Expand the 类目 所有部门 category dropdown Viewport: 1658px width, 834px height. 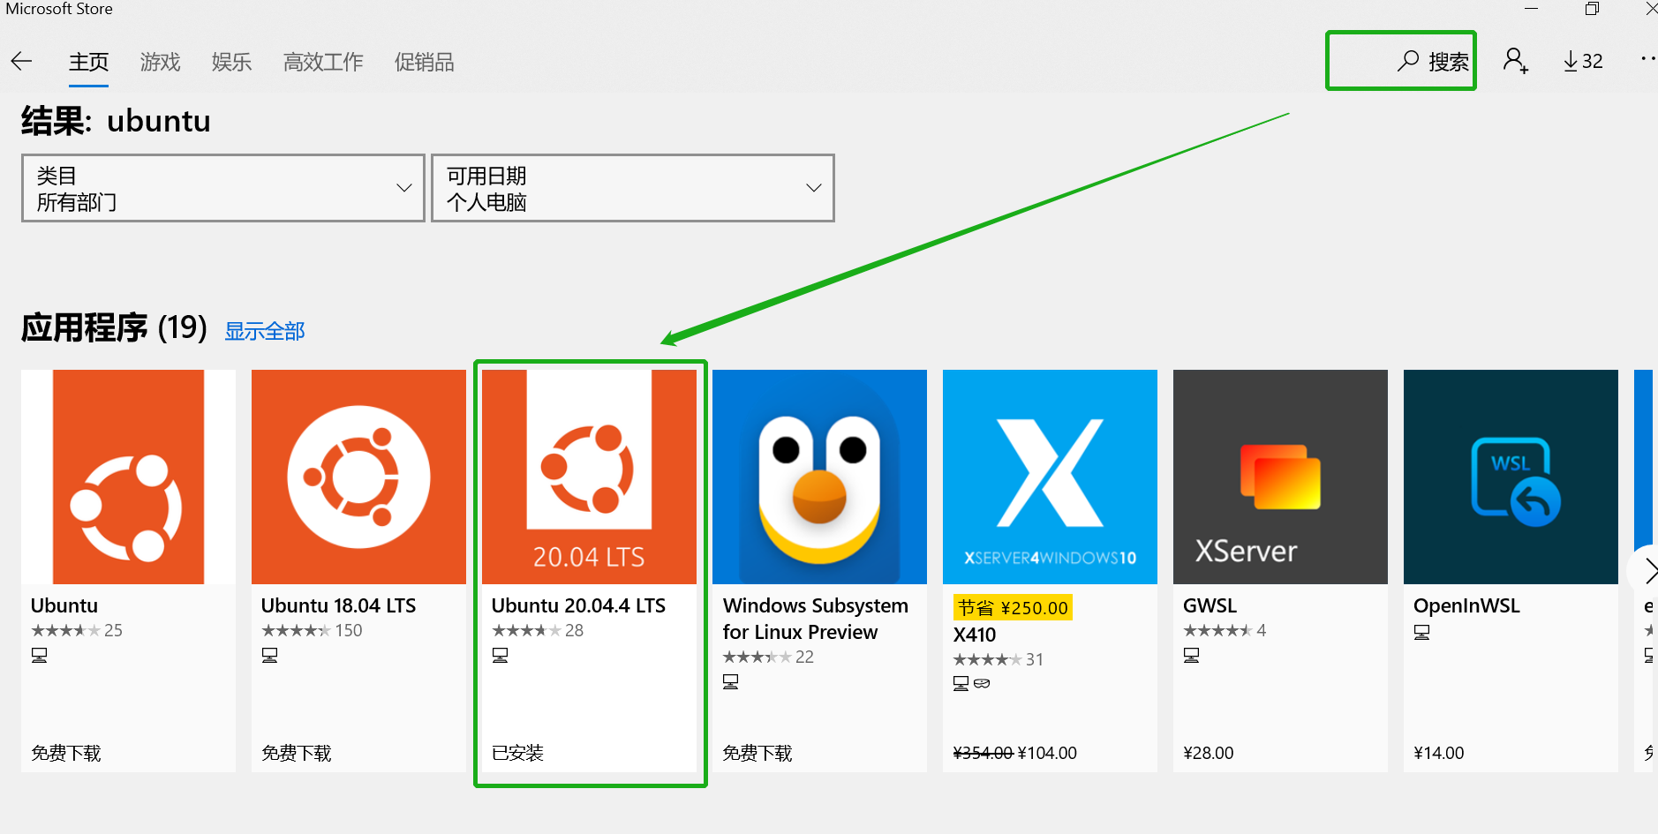click(223, 188)
